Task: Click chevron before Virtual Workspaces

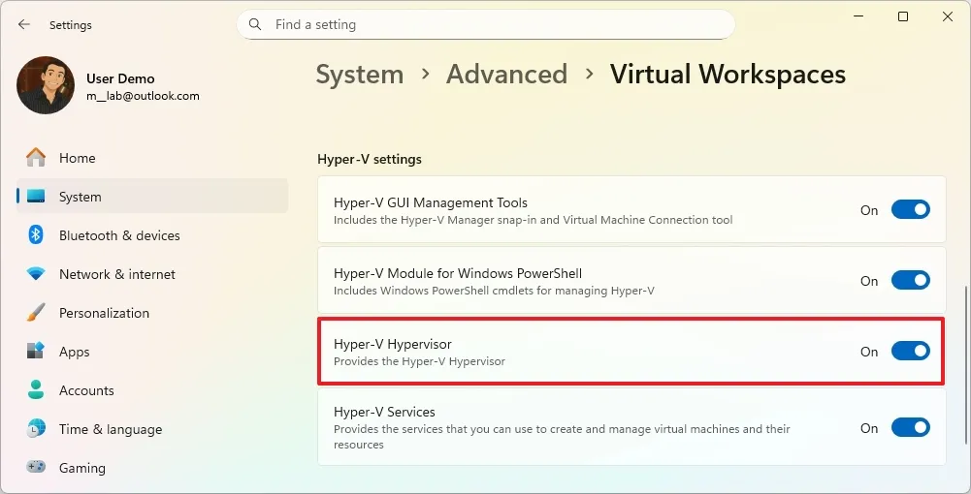Action: [x=590, y=75]
